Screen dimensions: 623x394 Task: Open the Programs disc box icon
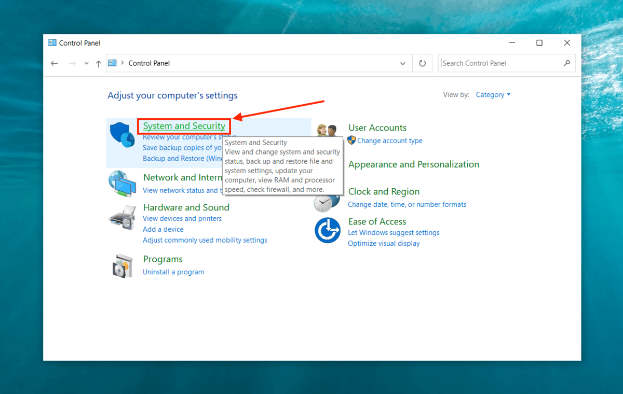click(x=123, y=266)
